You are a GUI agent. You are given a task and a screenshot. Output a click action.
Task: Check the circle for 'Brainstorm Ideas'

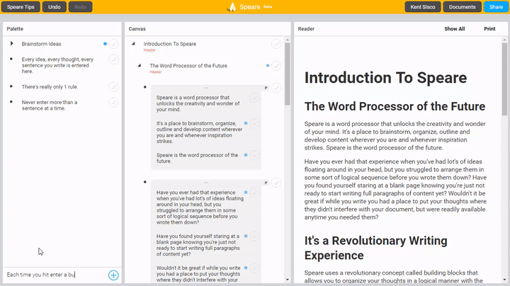click(113, 44)
